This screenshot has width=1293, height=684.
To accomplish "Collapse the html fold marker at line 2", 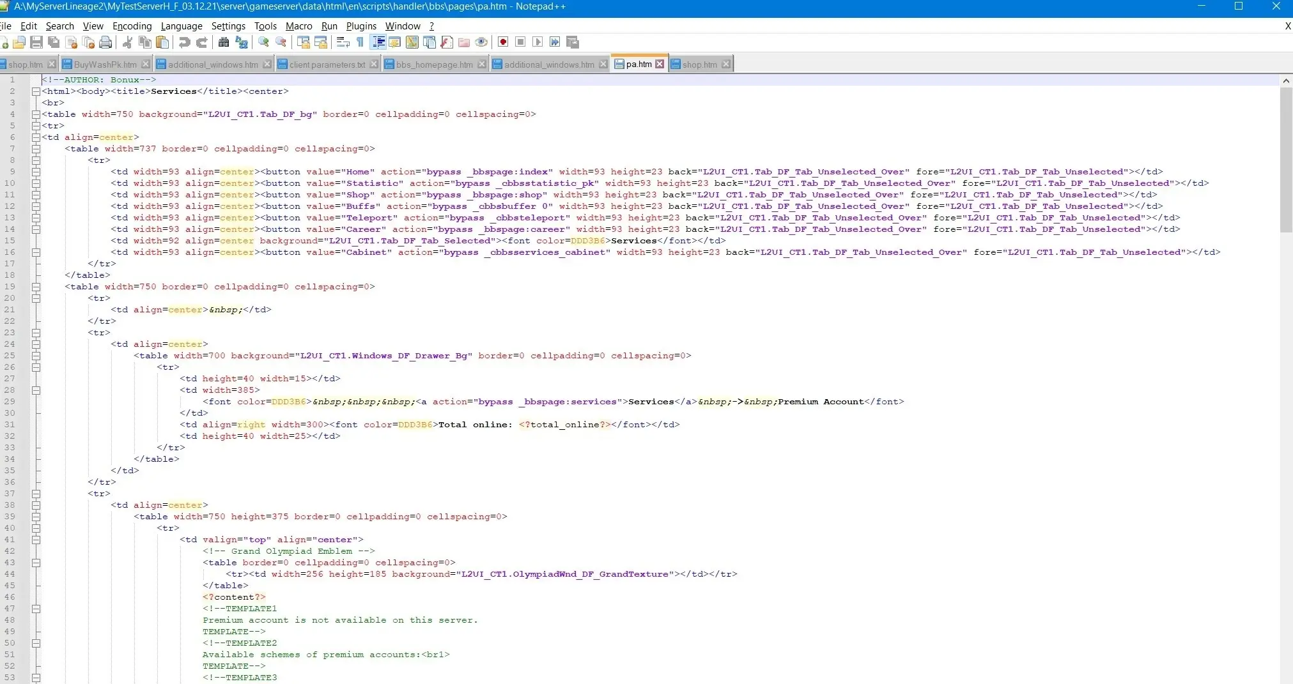I will (x=36, y=91).
